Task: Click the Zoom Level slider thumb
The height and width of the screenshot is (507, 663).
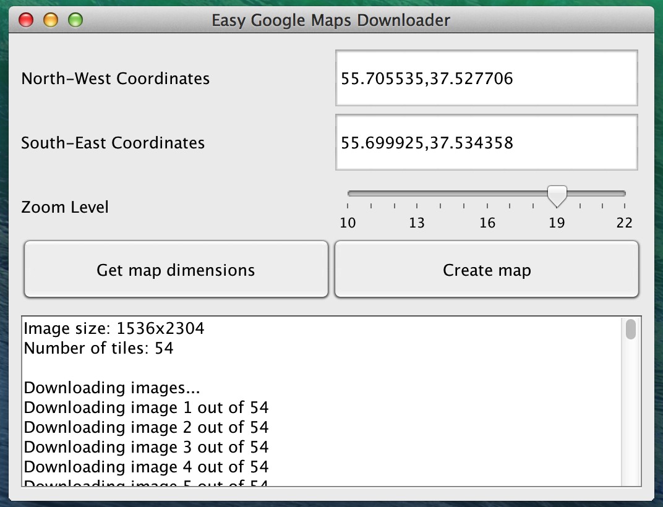Action: 557,196
